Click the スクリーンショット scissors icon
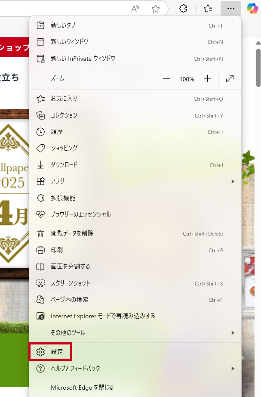This screenshot has width=261, height=397. (x=40, y=283)
